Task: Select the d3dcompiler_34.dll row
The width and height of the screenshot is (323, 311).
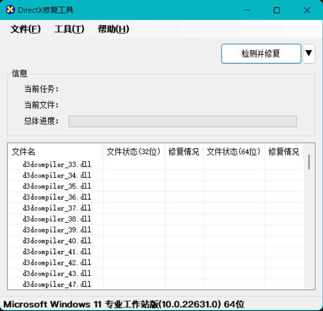Action: coord(156,176)
